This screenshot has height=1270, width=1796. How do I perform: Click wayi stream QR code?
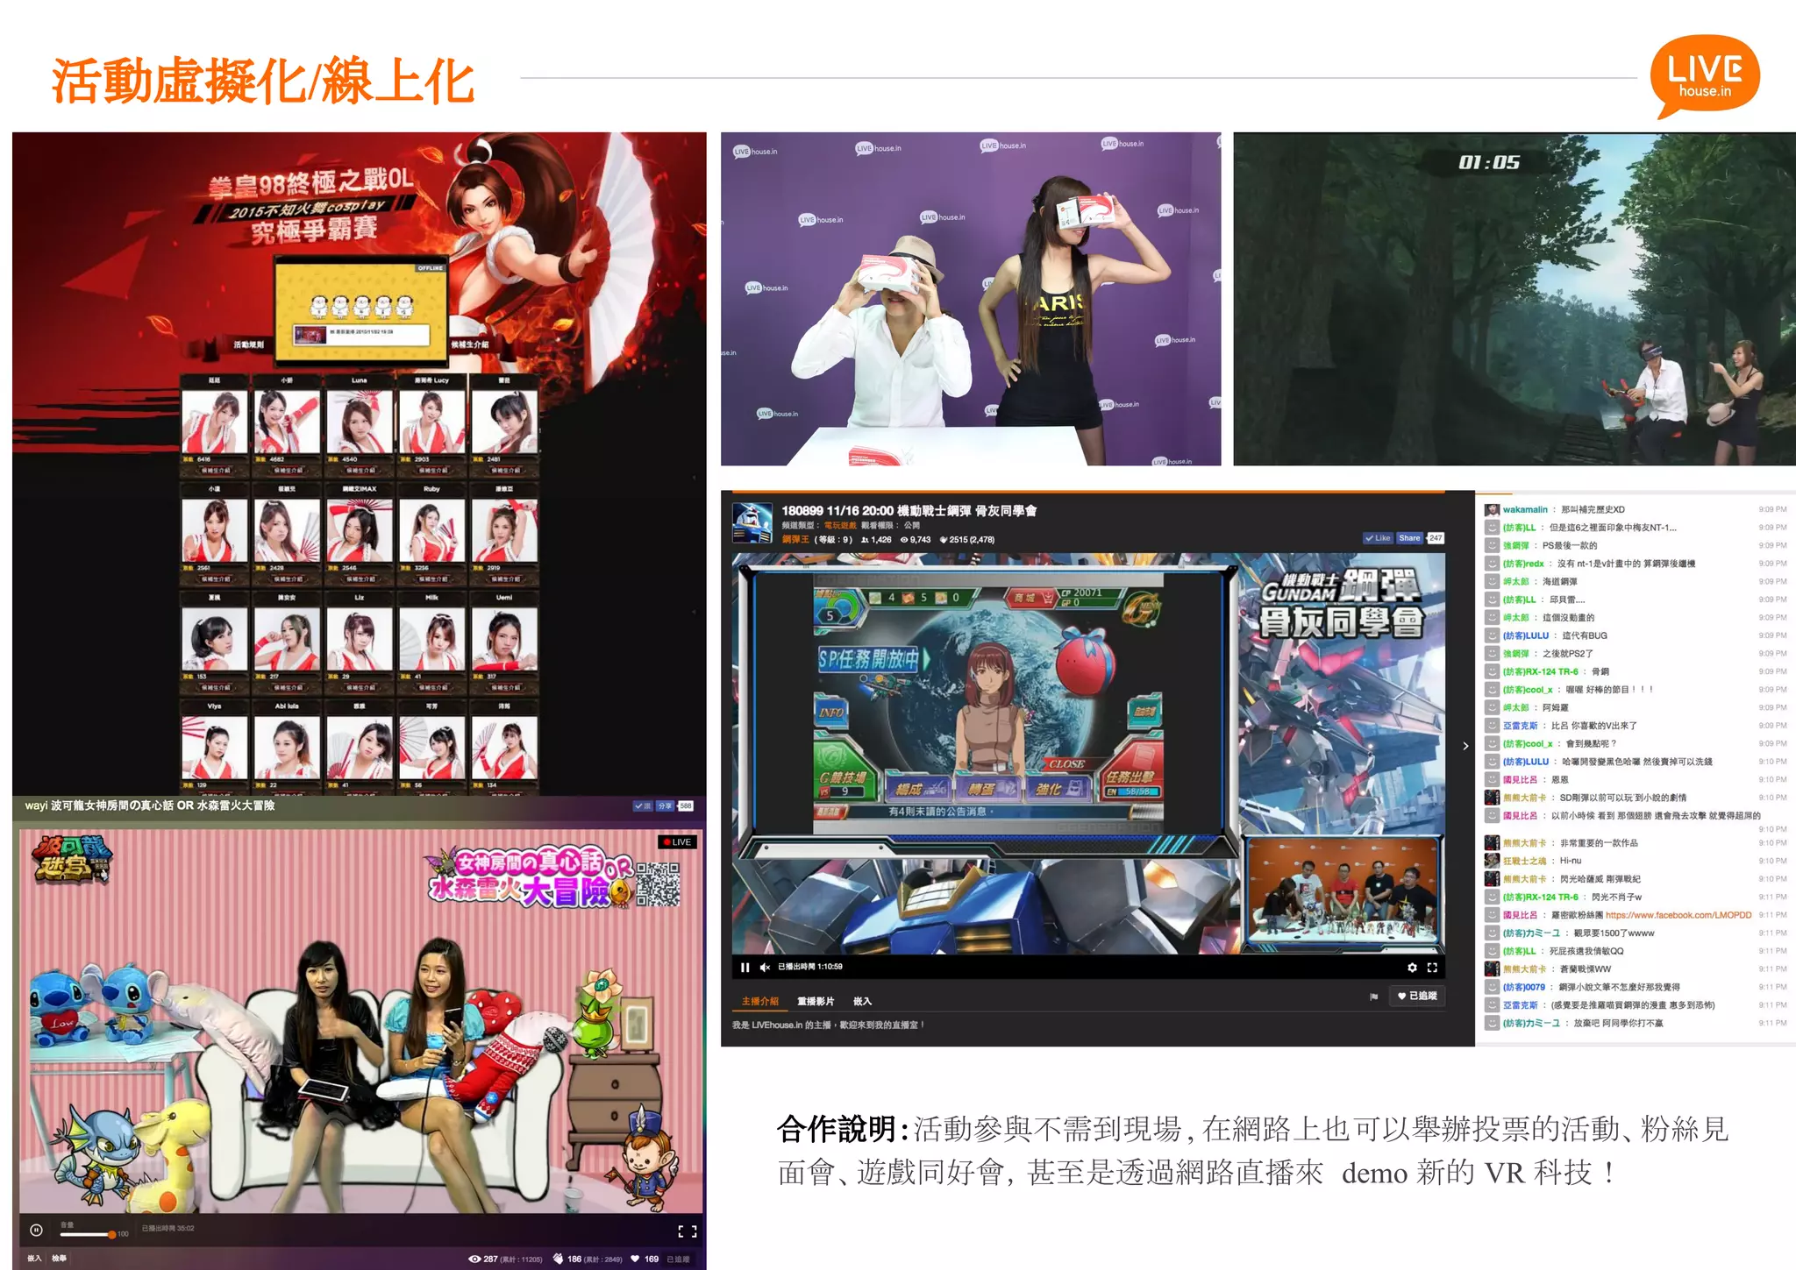658,883
